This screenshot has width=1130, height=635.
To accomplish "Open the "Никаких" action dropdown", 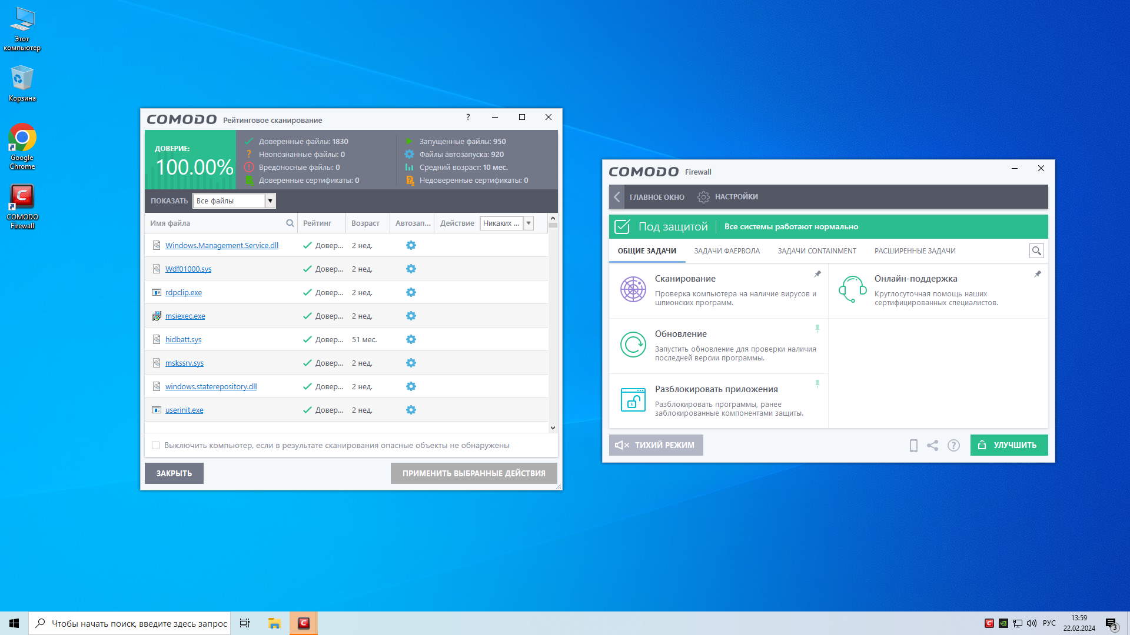I will click(x=529, y=223).
